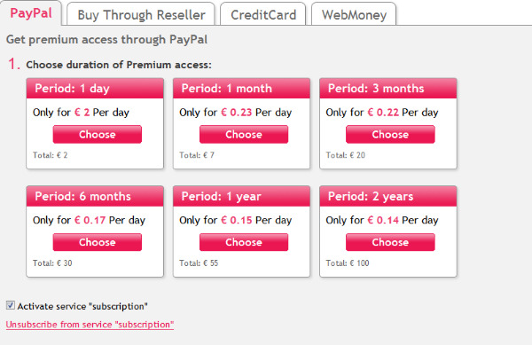Select the CreditCard payment tab
Screen dimensions: 532x345
pyautogui.click(x=263, y=14)
